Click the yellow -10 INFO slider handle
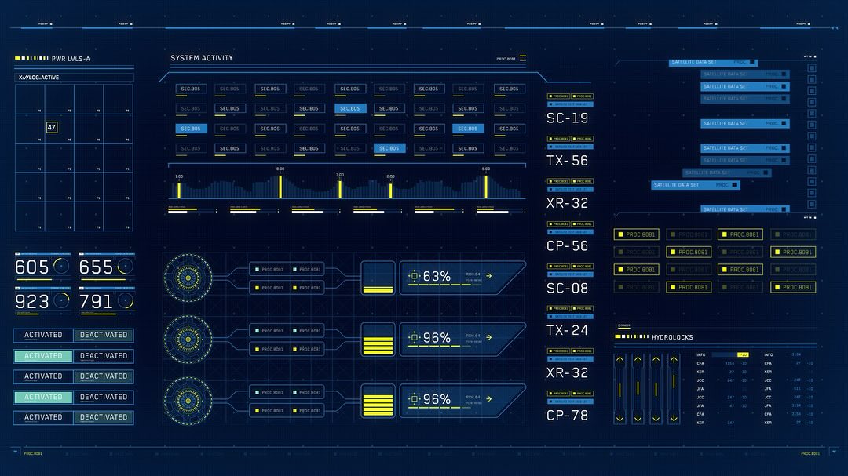 [x=744, y=355]
